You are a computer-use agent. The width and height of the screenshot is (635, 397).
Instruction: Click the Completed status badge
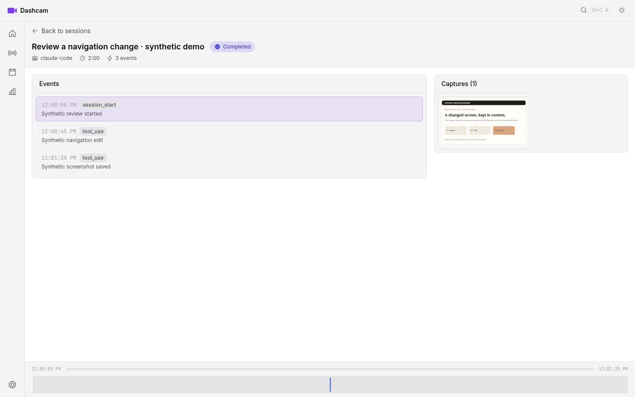(x=232, y=47)
